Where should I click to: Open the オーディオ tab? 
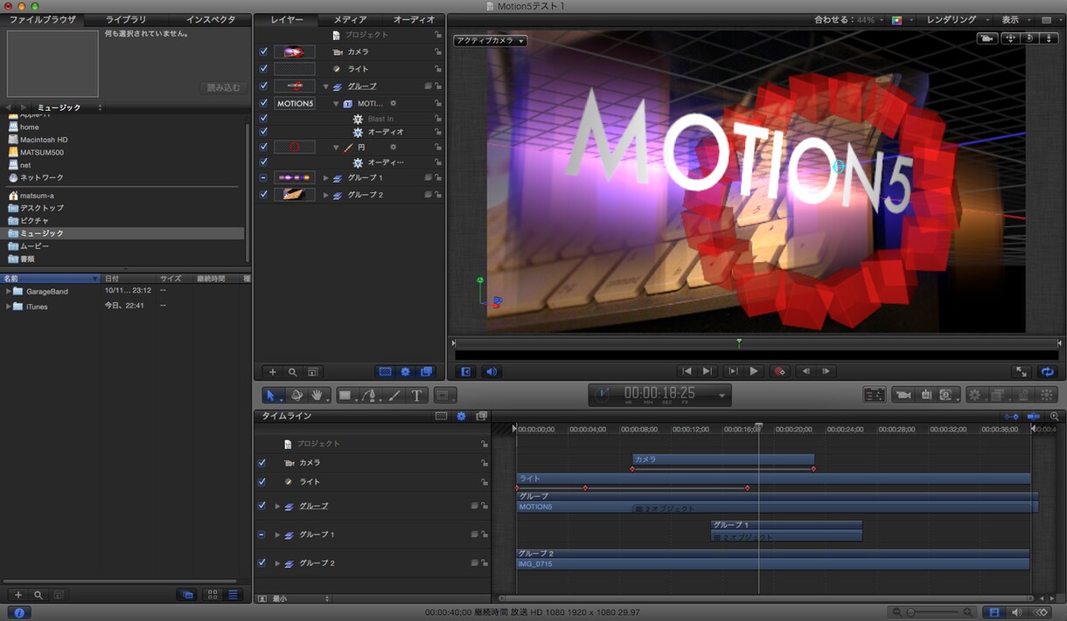(414, 19)
